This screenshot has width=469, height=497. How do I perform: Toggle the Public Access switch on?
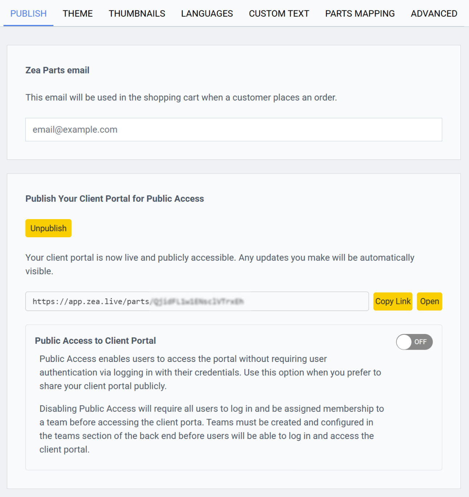(414, 342)
